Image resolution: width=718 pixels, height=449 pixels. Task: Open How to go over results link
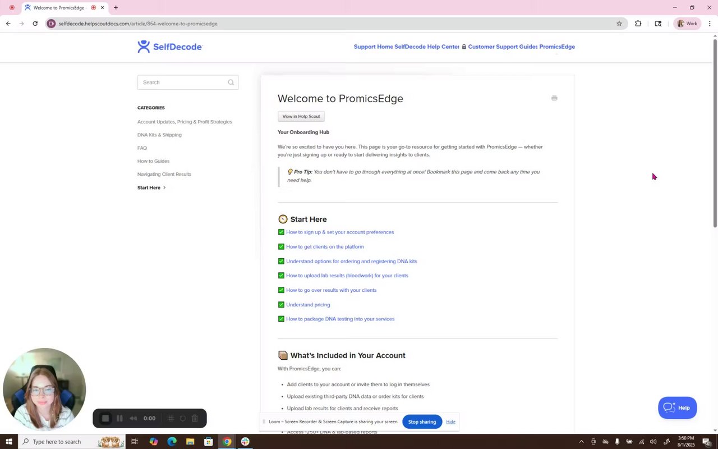click(331, 290)
